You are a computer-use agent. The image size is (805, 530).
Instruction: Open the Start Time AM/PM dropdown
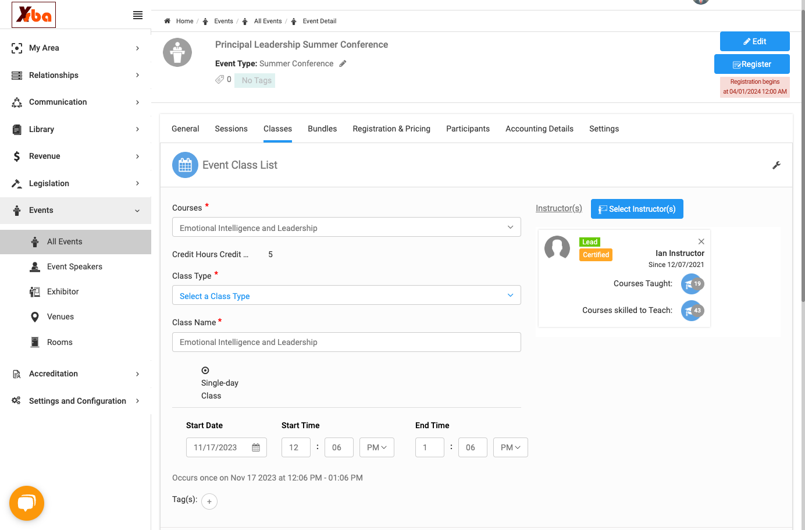point(377,447)
